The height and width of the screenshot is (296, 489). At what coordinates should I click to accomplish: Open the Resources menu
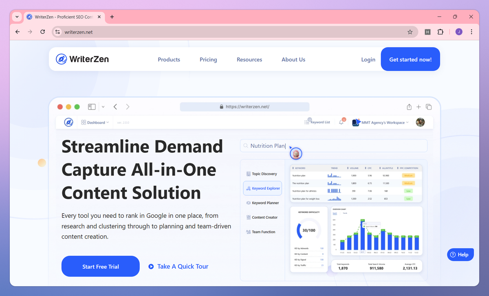pyautogui.click(x=249, y=59)
